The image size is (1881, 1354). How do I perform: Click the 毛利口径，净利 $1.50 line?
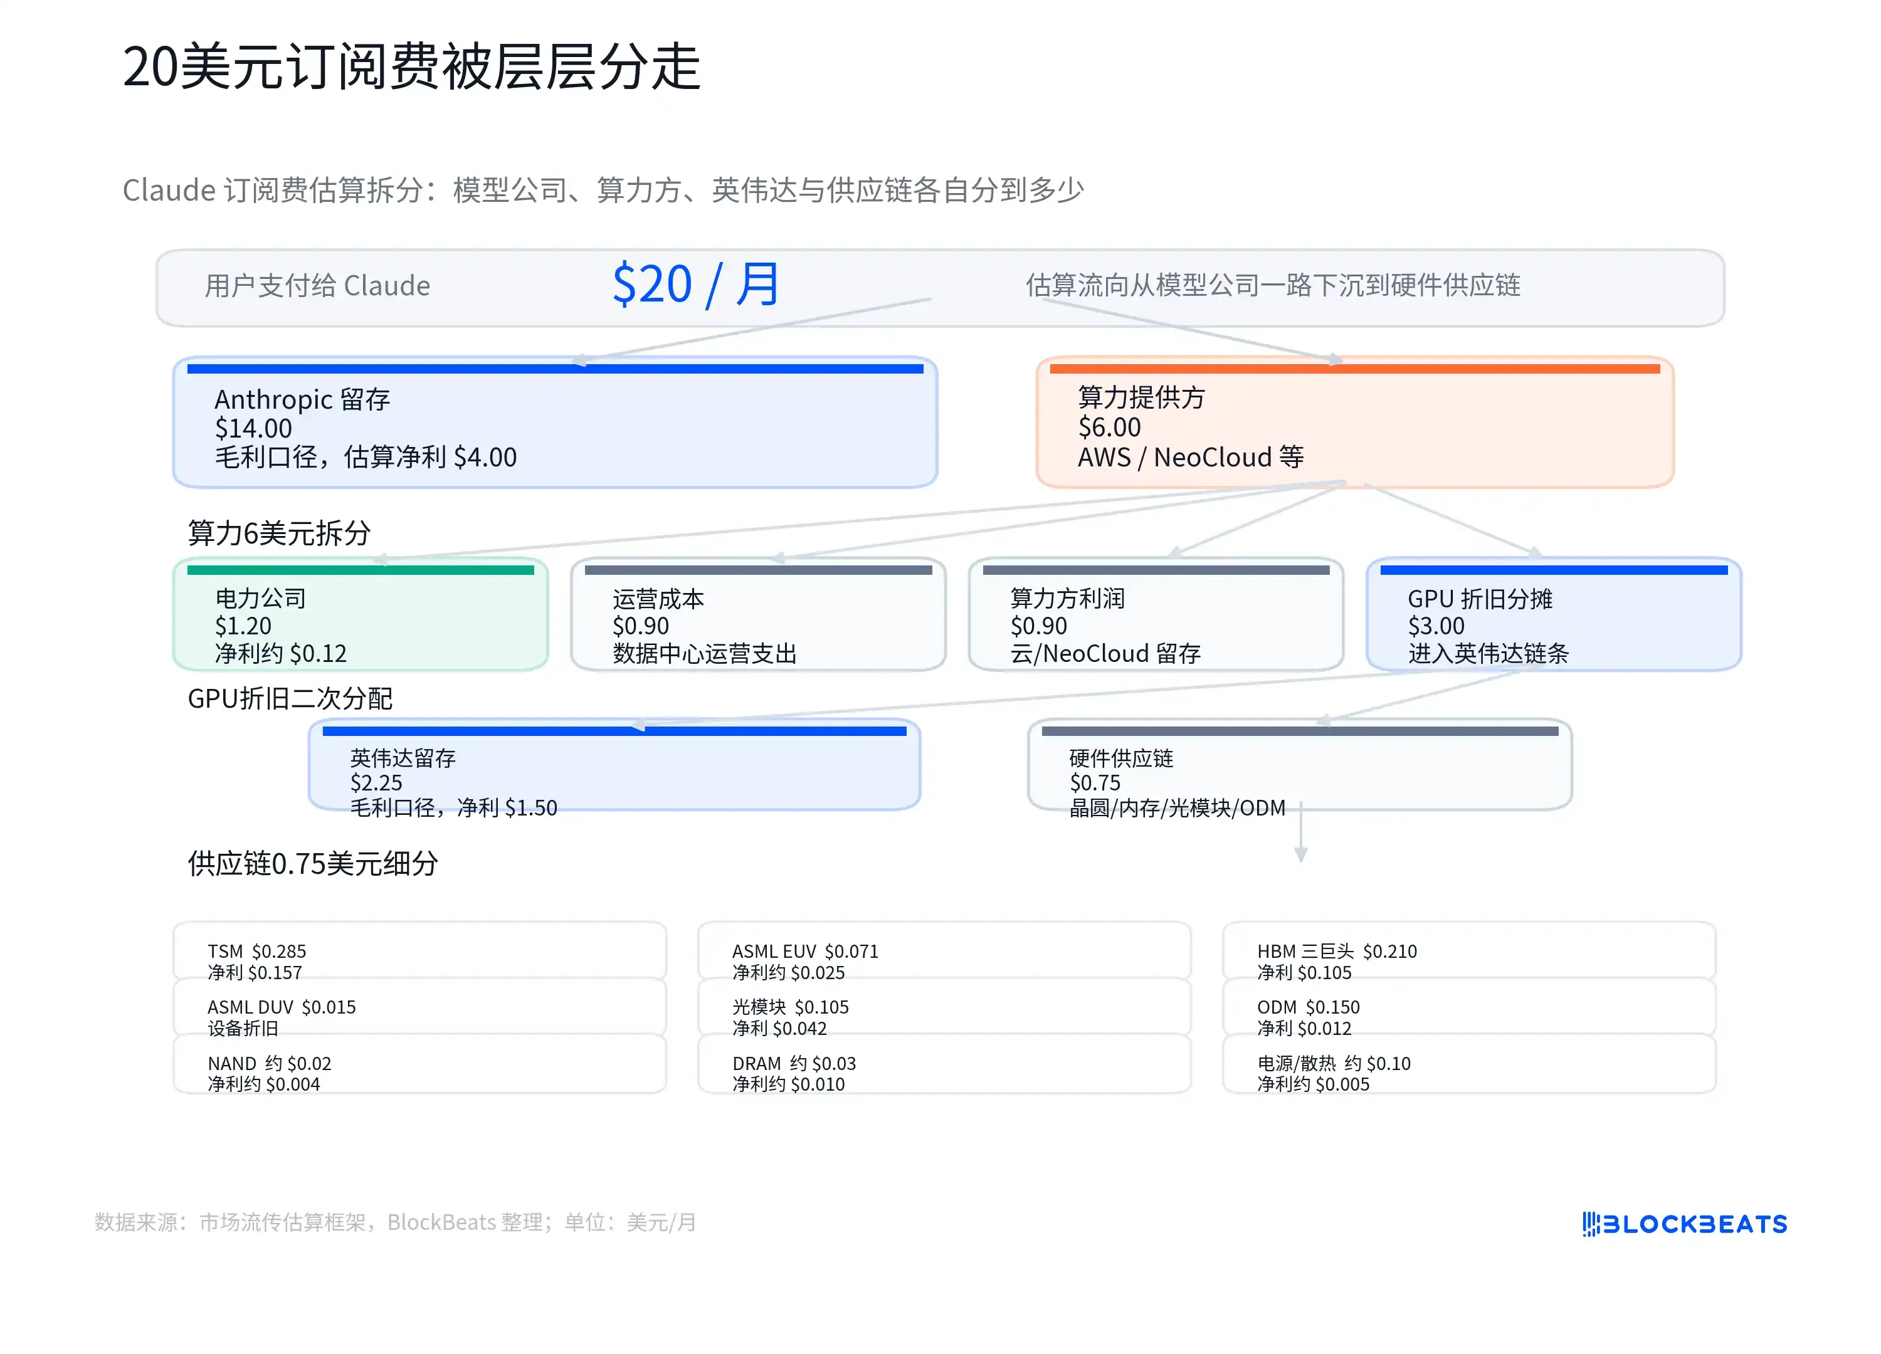coord(454,807)
